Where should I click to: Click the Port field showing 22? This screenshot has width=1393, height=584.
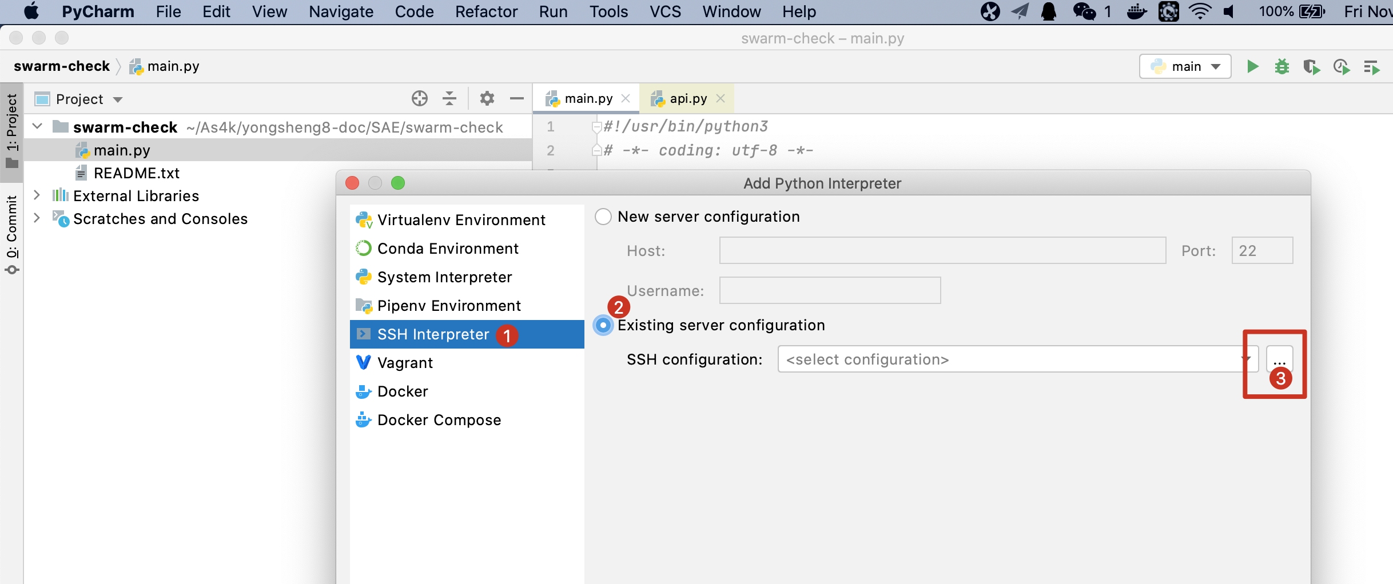click(1262, 251)
